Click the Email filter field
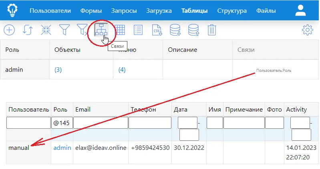The height and width of the screenshot is (169, 320). click(101, 123)
